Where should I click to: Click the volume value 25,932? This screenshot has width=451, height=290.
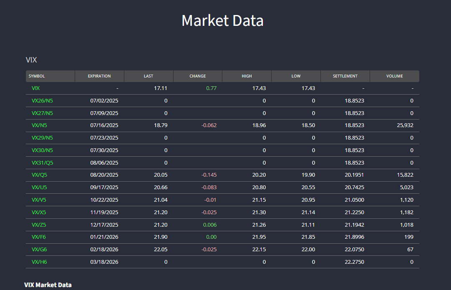pyautogui.click(x=405, y=125)
